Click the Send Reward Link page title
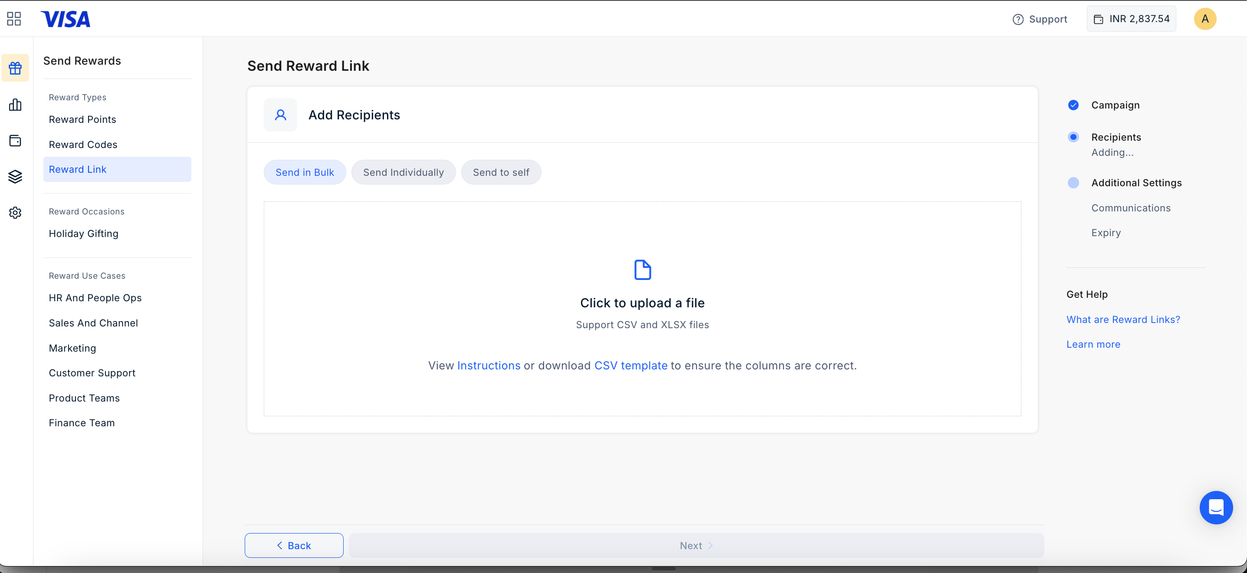Viewport: 1247px width, 573px height. click(x=308, y=66)
